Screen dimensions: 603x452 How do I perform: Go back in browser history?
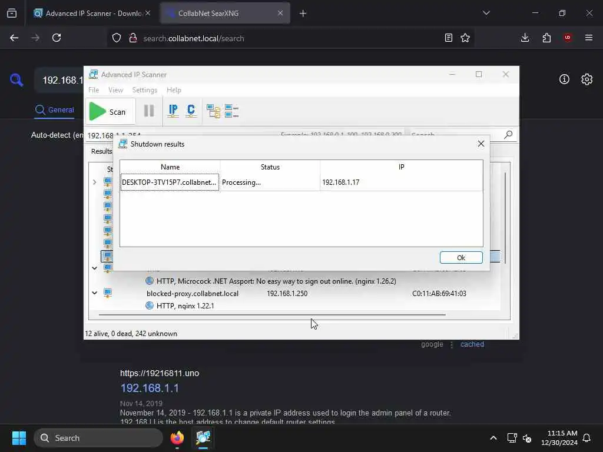click(x=14, y=38)
